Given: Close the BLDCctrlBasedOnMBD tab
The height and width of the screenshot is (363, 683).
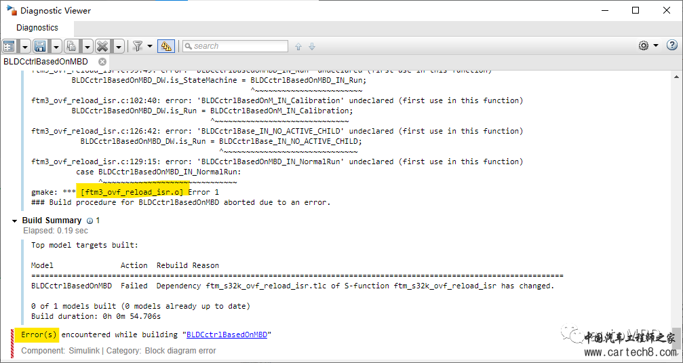Looking at the screenshot, I should tap(102, 62).
